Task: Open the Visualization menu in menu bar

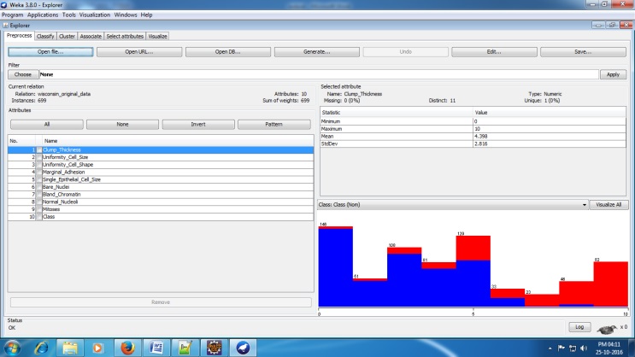Action: click(x=96, y=15)
